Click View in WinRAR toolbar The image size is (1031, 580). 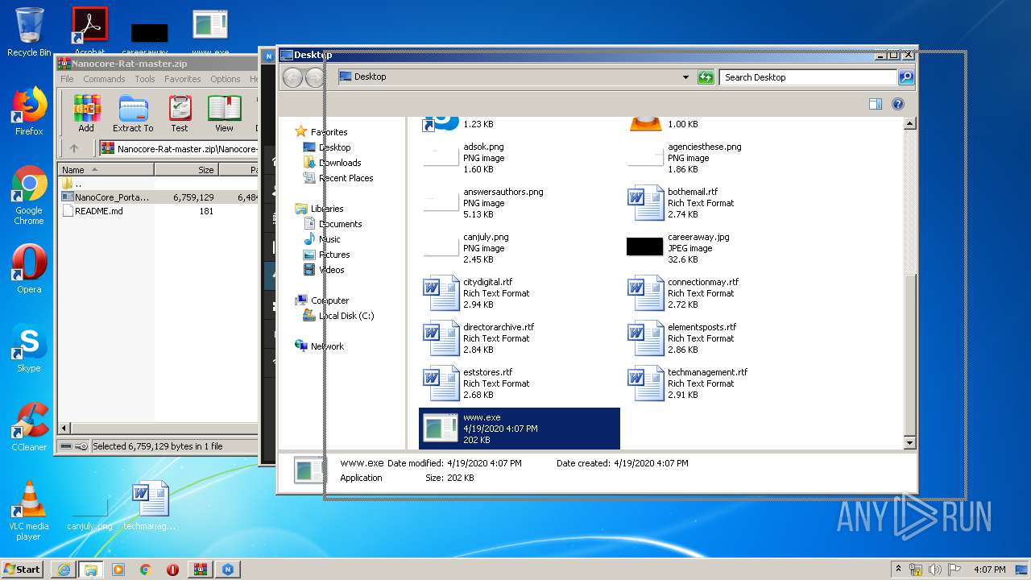coord(224,114)
